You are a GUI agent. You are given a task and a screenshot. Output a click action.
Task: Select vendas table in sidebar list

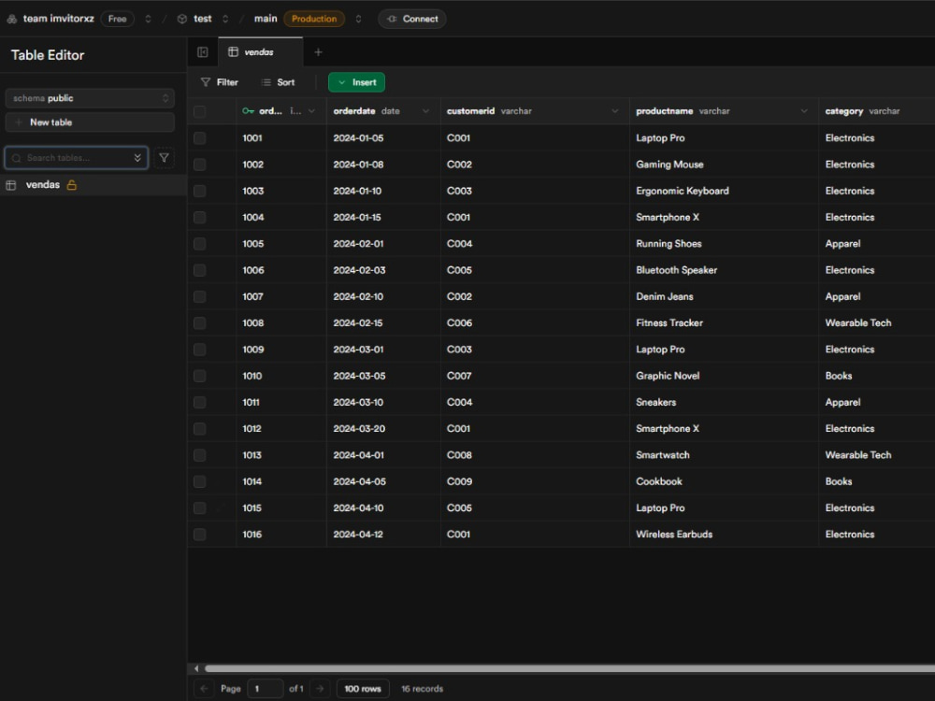coord(93,185)
